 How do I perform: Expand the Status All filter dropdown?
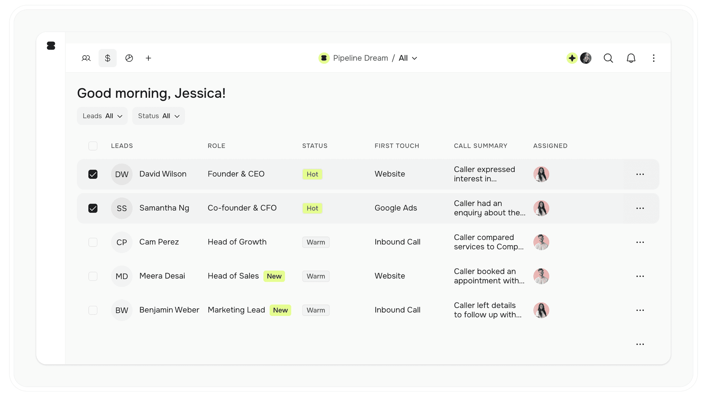pos(158,116)
